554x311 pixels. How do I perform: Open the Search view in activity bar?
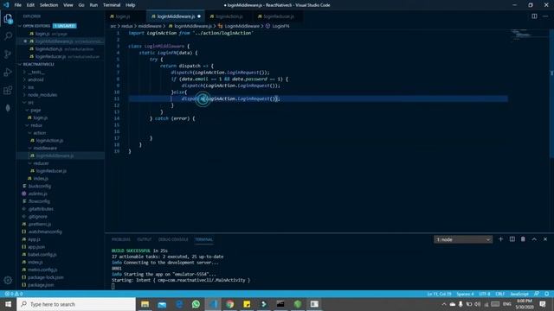[x=8, y=36]
